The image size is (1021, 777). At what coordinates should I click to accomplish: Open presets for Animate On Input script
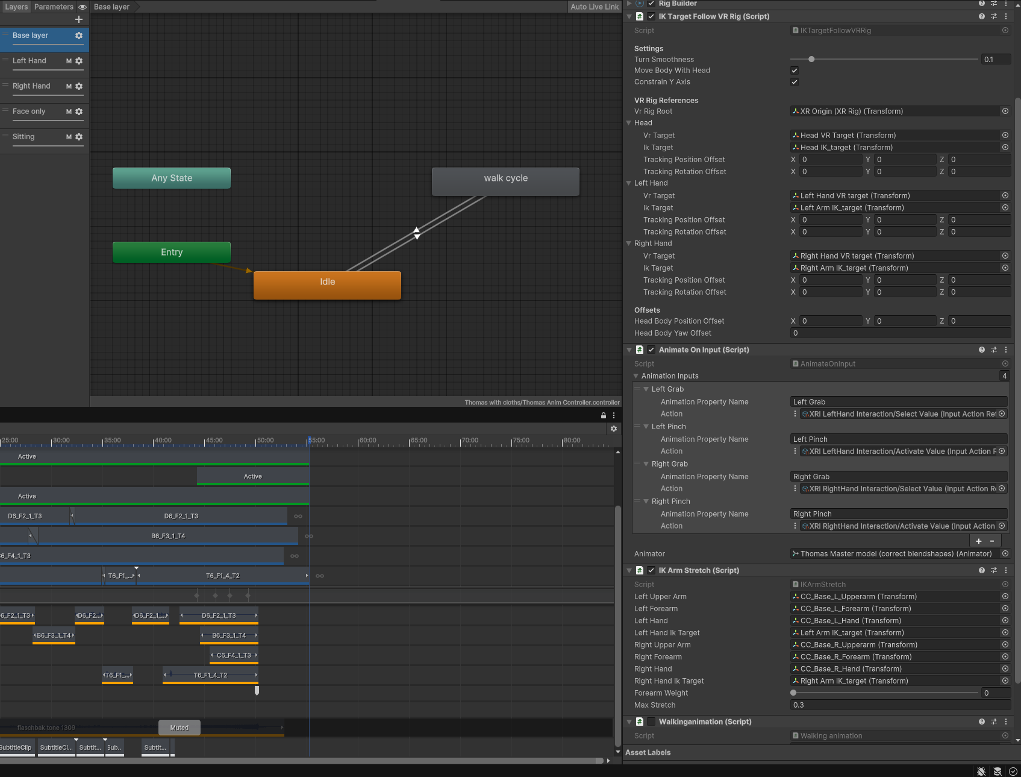point(994,350)
